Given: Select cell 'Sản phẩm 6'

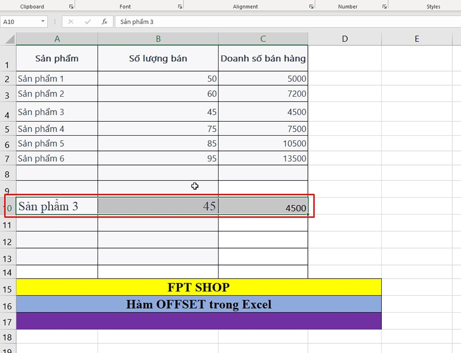Looking at the screenshot, I should (x=57, y=158).
